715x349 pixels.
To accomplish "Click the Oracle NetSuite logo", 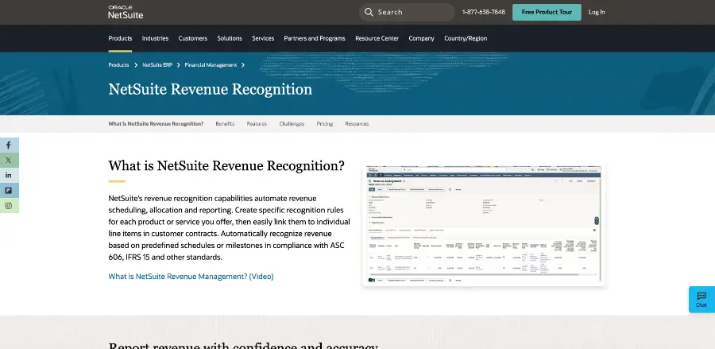I will (x=126, y=12).
